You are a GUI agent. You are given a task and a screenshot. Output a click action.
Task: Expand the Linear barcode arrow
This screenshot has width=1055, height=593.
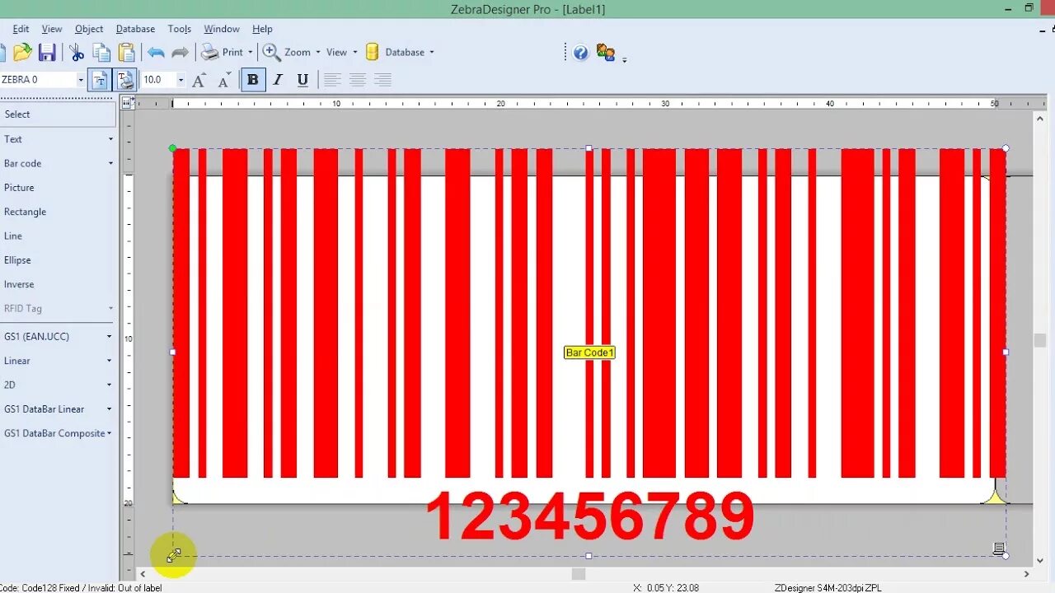click(x=109, y=361)
